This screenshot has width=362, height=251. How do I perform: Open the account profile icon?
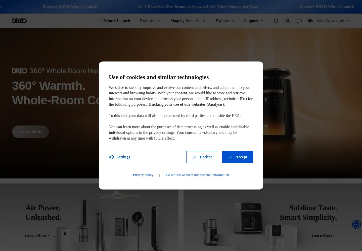tap(288, 21)
